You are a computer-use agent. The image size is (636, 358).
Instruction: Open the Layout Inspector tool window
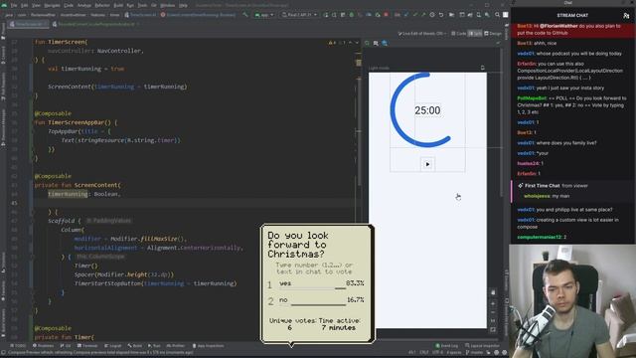point(482,346)
